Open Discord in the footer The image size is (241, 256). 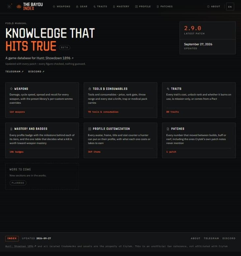tap(229, 238)
